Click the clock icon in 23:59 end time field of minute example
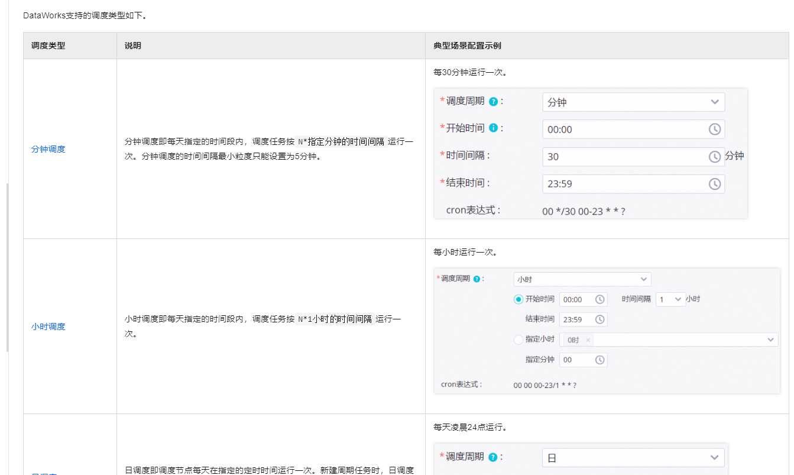Viewport: 794px width, 475px height. (x=715, y=184)
